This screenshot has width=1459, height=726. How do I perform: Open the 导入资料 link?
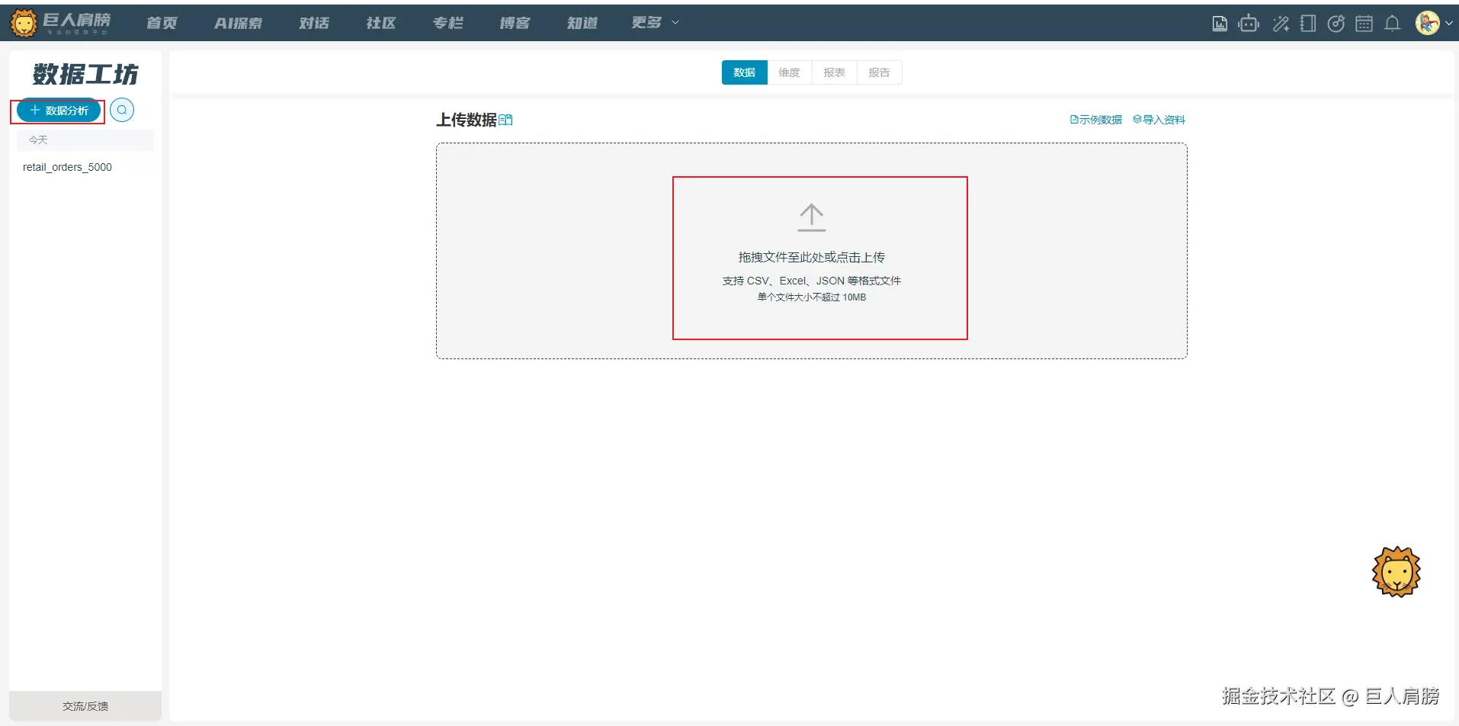tap(1159, 120)
